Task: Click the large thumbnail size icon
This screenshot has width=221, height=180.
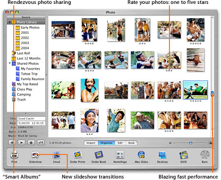Action: [x=211, y=143]
